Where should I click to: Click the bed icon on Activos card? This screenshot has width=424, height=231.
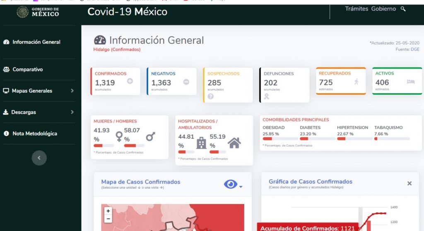(410, 82)
